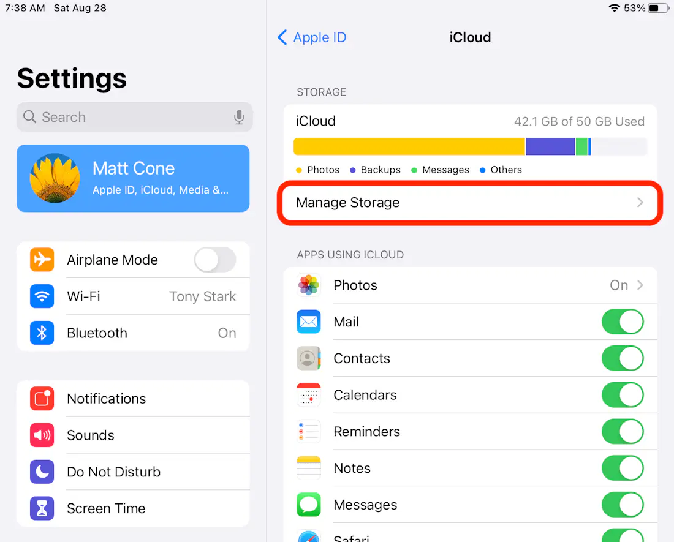Screen dimensions: 674x542
Task: Open Screen Time from the sidebar
Action: click(x=106, y=508)
